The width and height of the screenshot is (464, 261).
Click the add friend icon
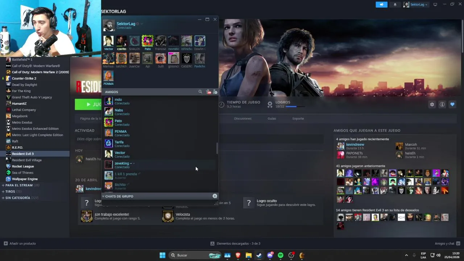click(215, 92)
